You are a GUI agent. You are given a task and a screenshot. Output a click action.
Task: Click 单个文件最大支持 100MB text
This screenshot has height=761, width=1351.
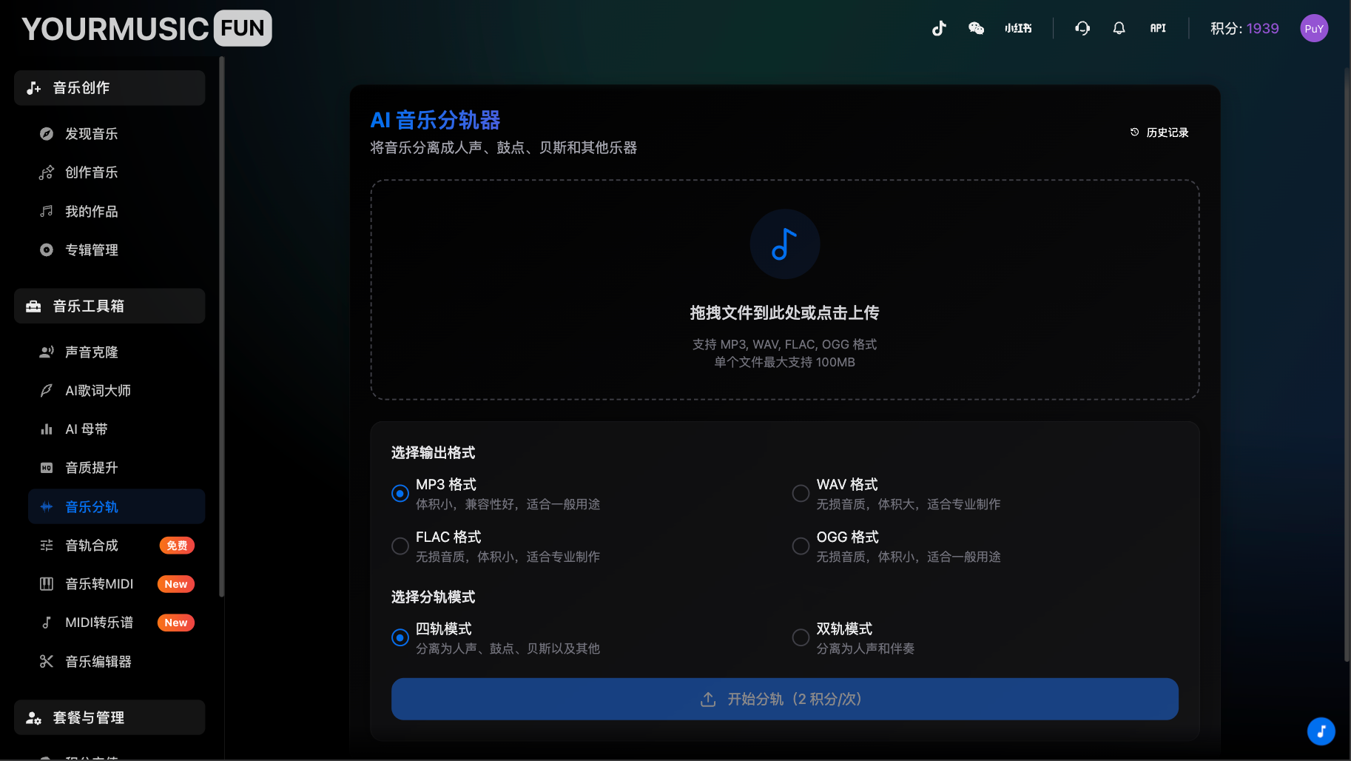tap(784, 362)
